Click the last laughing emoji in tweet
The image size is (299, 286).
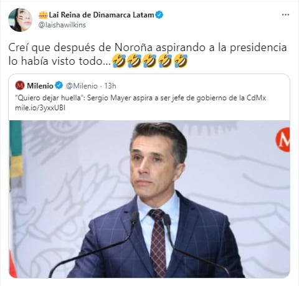[181, 61]
